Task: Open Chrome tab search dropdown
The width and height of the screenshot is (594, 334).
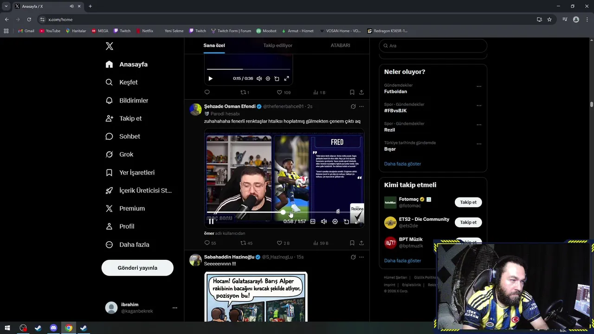Action: point(6,6)
